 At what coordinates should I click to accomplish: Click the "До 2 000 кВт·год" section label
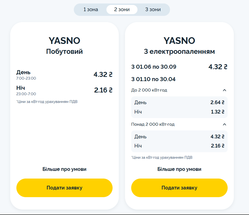(149, 90)
